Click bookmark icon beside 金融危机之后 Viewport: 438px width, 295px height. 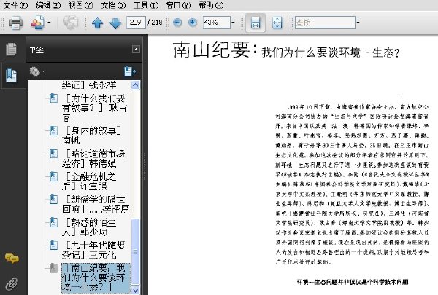coord(53,176)
